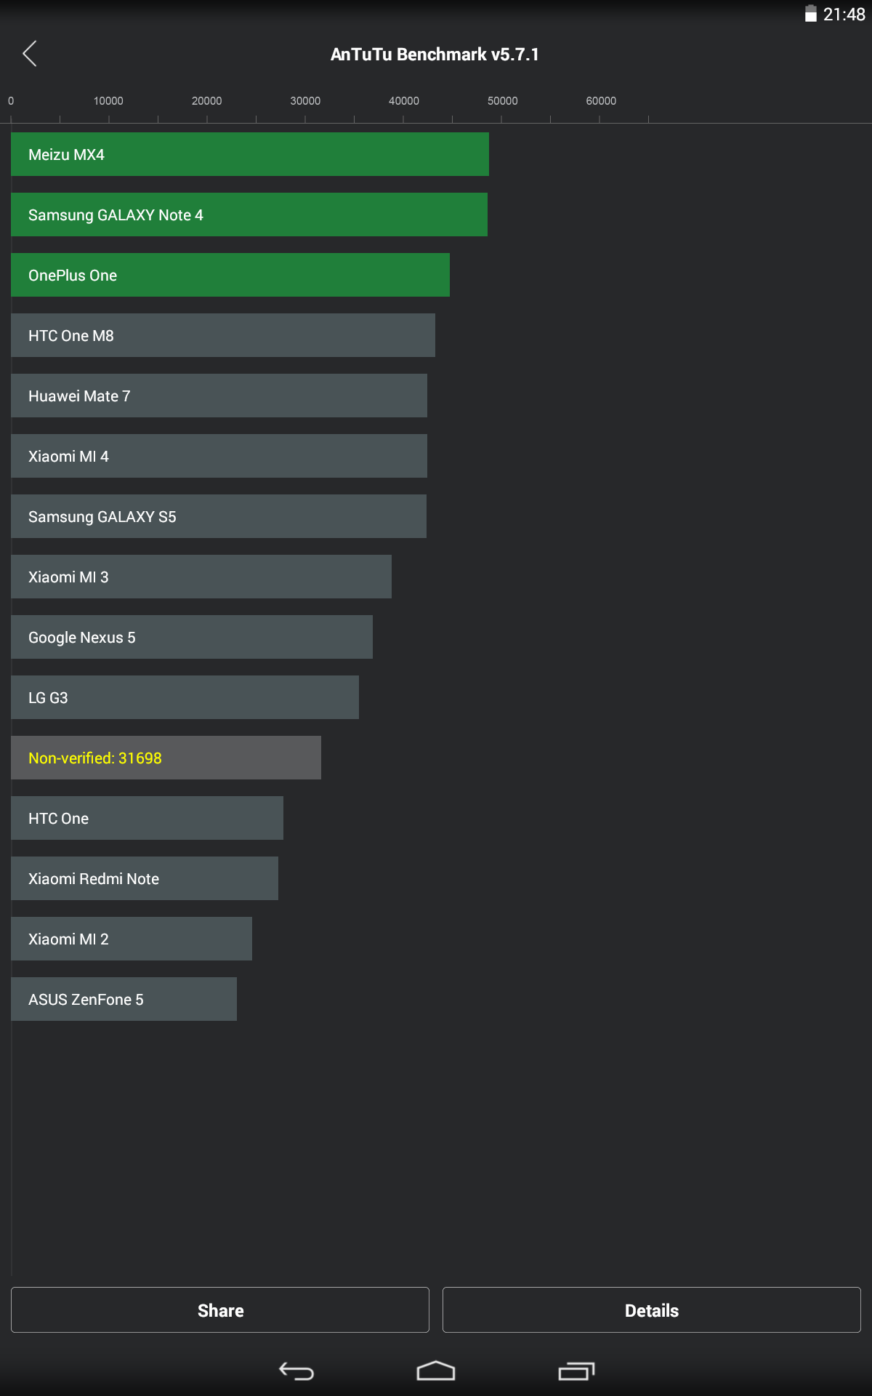Tap the battery indicator in status bar
Viewport: 872px width, 1396px height.
point(810,12)
